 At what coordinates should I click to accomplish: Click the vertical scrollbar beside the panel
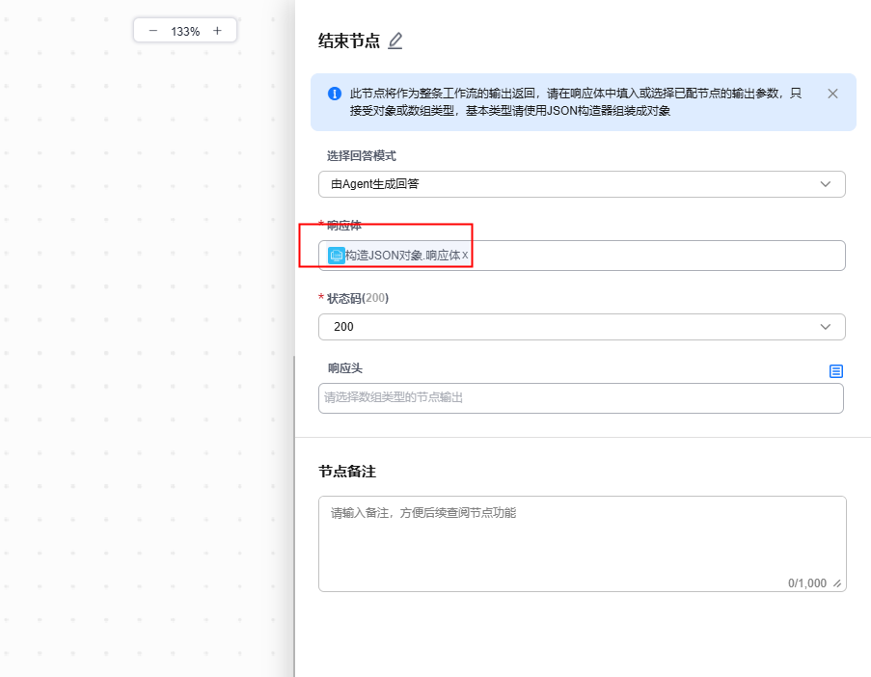(294, 516)
